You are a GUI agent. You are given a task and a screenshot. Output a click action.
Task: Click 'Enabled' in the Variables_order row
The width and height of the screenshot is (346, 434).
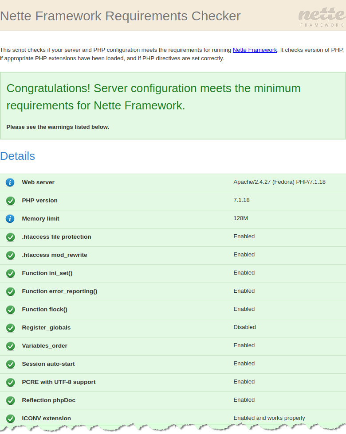(x=244, y=345)
